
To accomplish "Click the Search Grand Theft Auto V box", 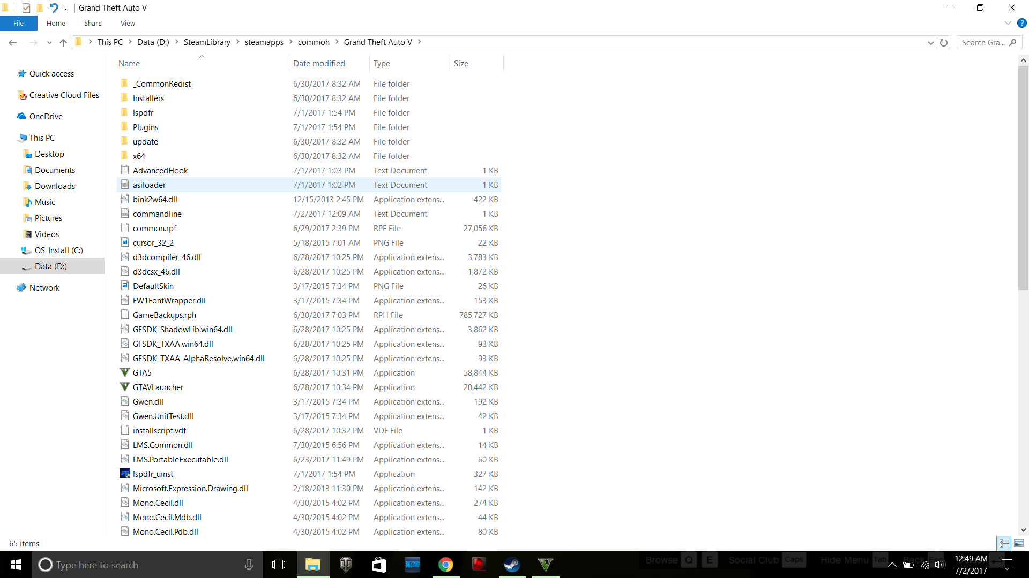I will (983, 42).
